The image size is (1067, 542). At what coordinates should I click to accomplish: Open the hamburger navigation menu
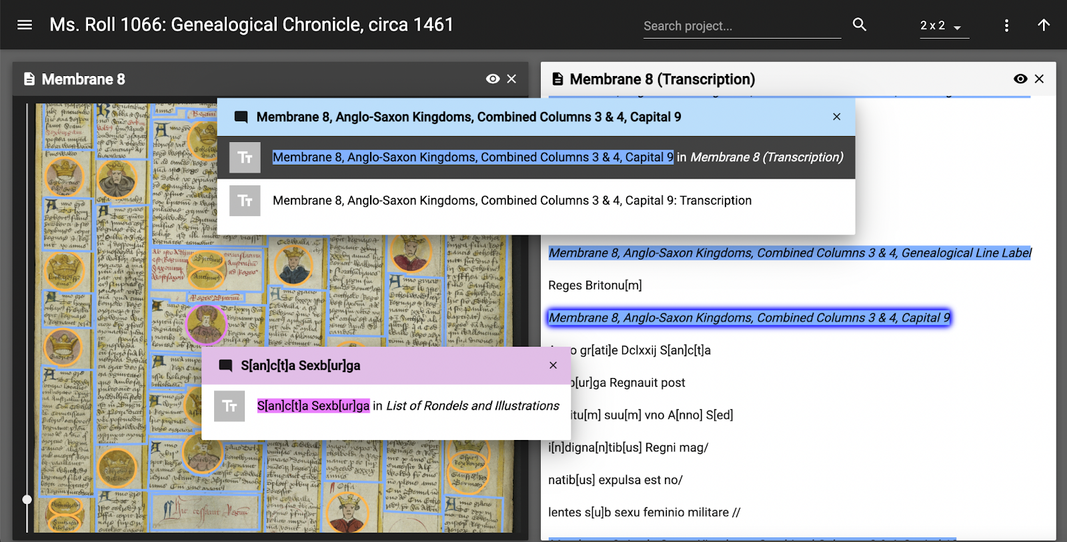coord(25,25)
